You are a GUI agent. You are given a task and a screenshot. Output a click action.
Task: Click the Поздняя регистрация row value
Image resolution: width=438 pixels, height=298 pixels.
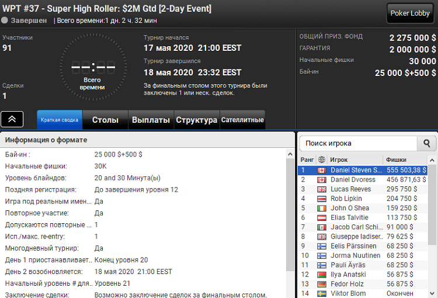click(136, 190)
